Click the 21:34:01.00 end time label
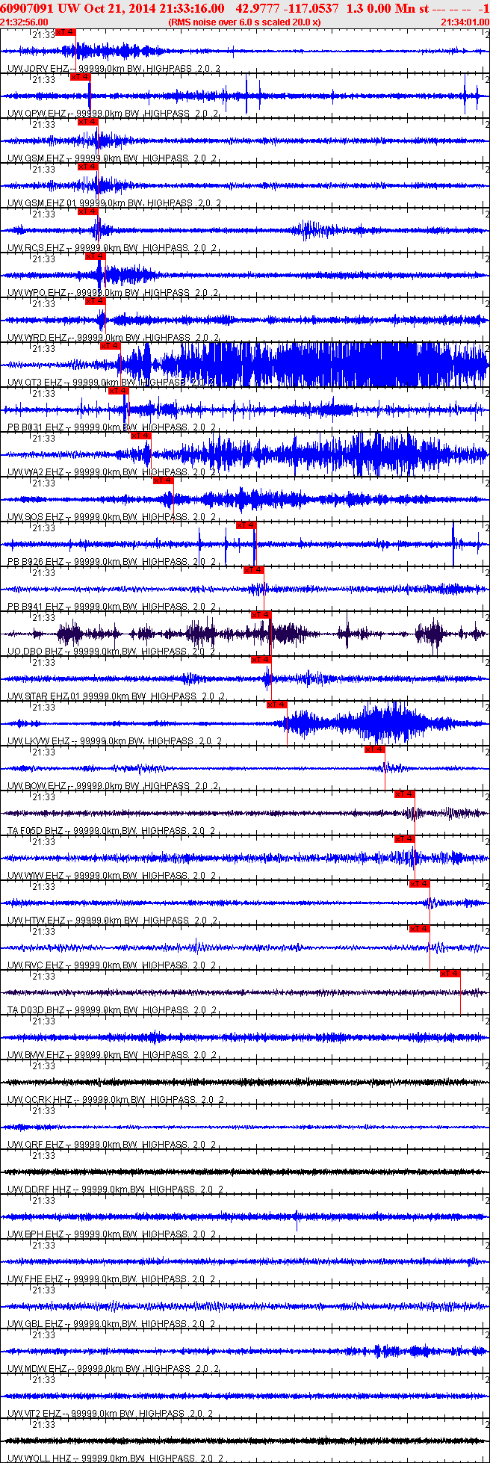 pyautogui.click(x=465, y=22)
